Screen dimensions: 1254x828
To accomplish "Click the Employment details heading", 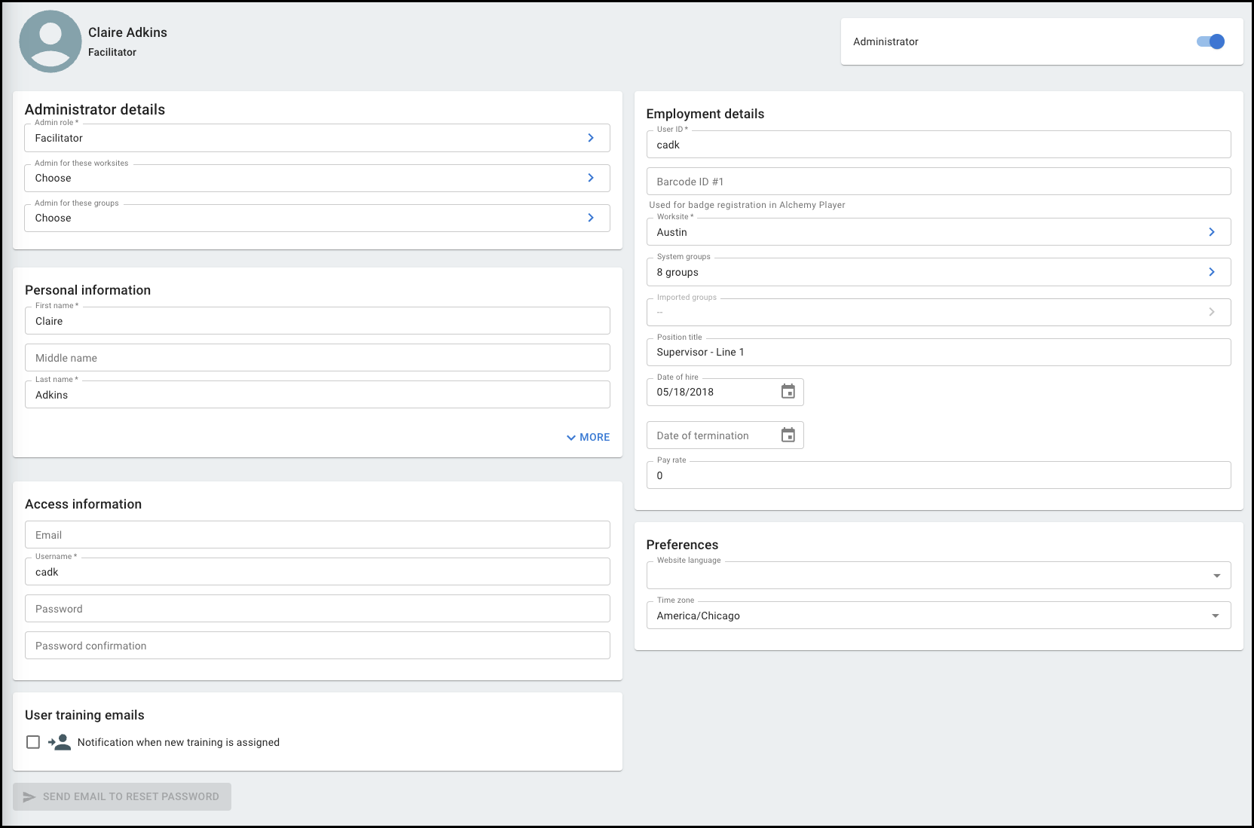I will pos(705,114).
